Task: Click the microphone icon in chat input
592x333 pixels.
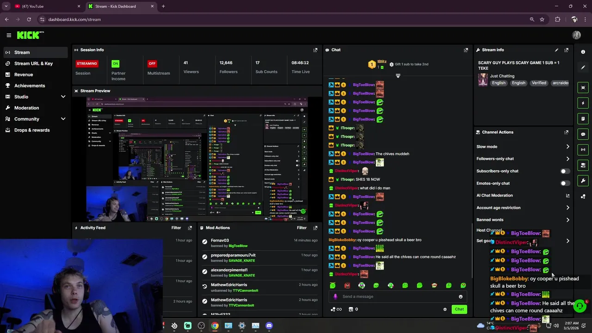Action: tap(335, 296)
